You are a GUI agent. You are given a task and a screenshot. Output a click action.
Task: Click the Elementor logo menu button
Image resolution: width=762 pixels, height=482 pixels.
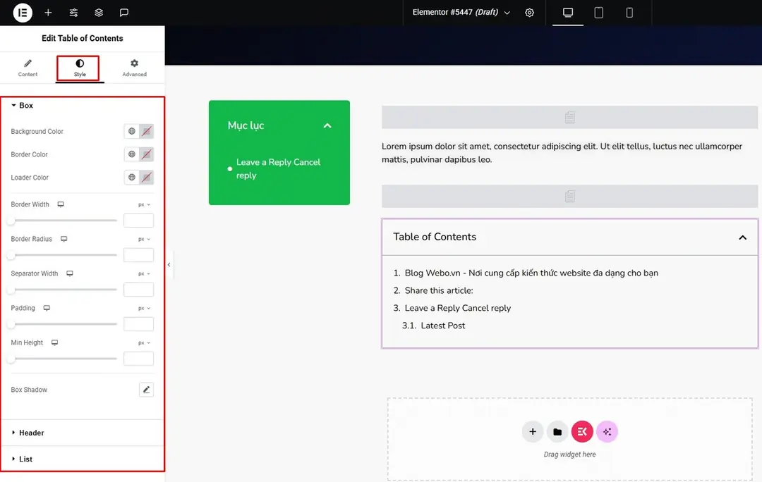pyautogui.click(x=23, y=13)
